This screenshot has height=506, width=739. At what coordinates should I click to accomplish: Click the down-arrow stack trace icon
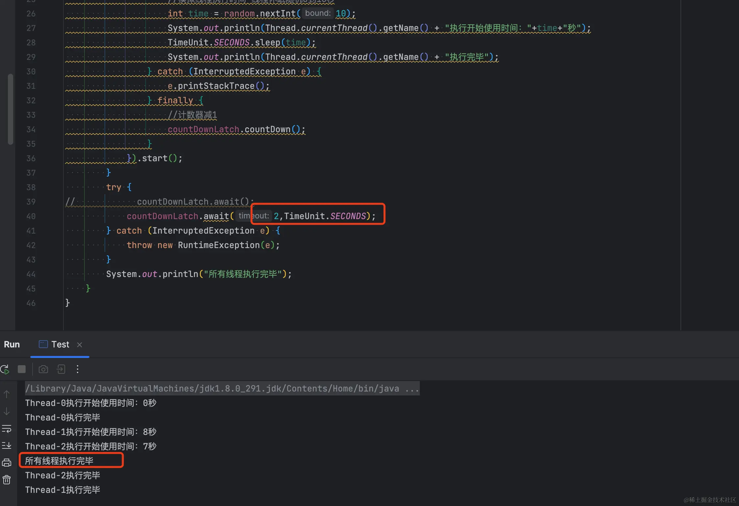(x=7, y=411)
